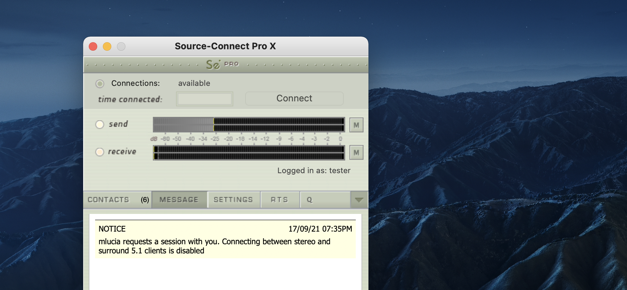Select the NOTICE message from mlucia
Screen dimensions: 627x290
pos(225,240)
